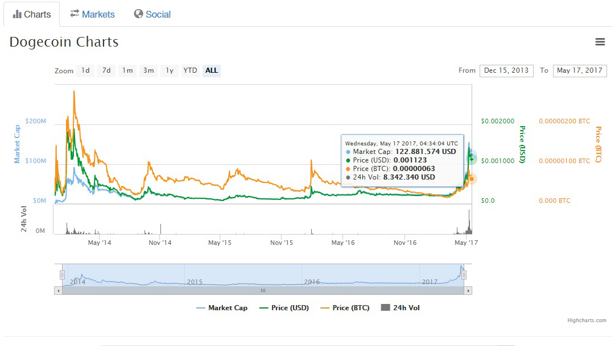Set zoom range to YTD
The width and height of the screenshot is (615, 346).
coord(190,70)
